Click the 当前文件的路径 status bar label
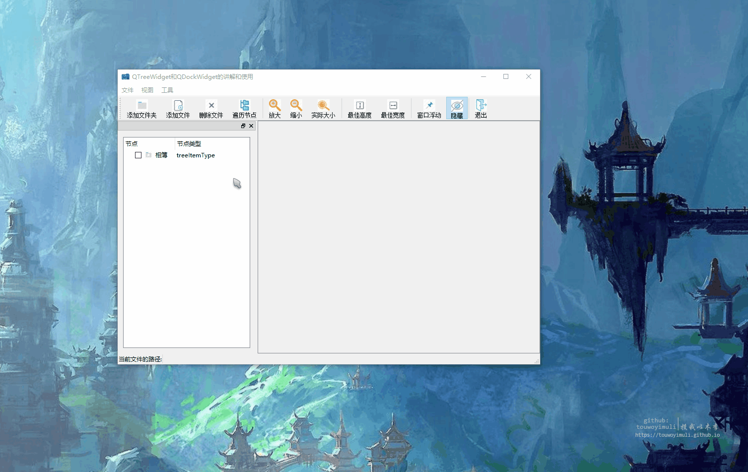 coord(140,359)
